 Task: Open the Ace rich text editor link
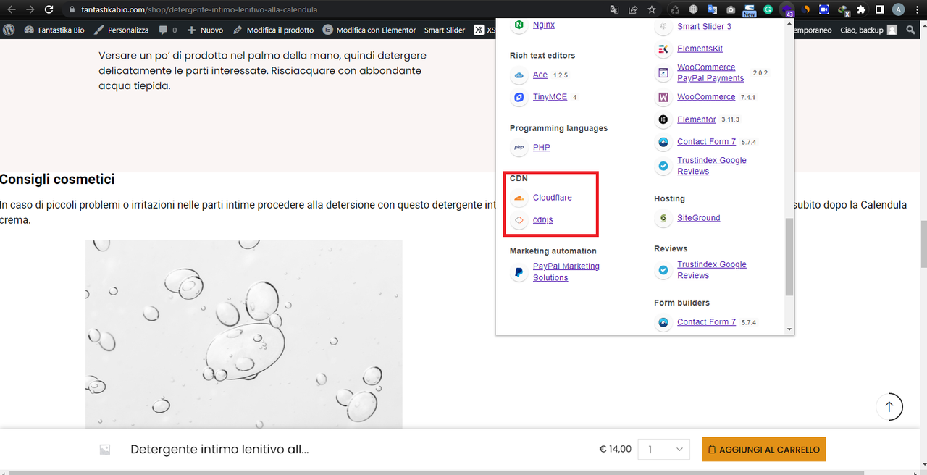[540, 75]
